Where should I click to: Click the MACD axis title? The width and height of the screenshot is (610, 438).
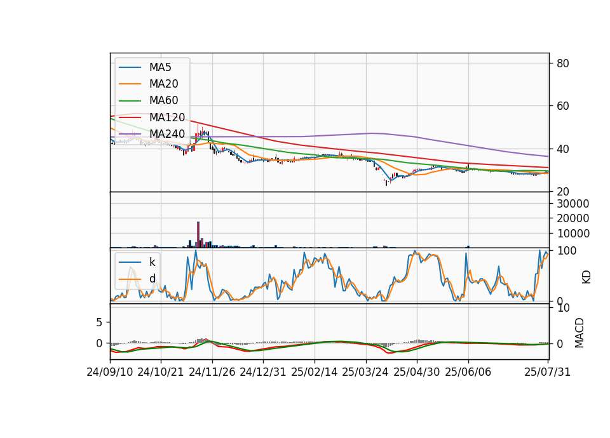pos(579,333)
